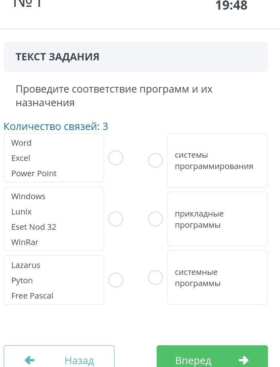Click the right arrow on Вперед button
The width and height of the screenshot is (280, 367).
243,360
